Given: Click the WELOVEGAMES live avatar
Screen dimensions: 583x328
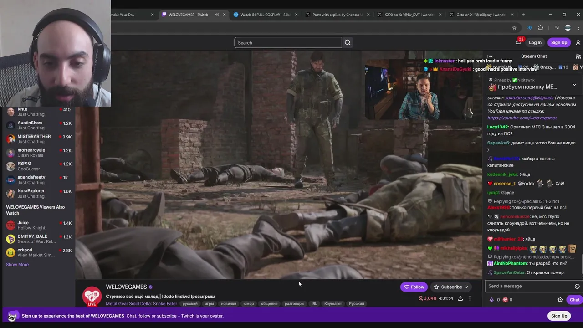Looking at the screenshot, I should pyautogui.click(x=92, y=296).
